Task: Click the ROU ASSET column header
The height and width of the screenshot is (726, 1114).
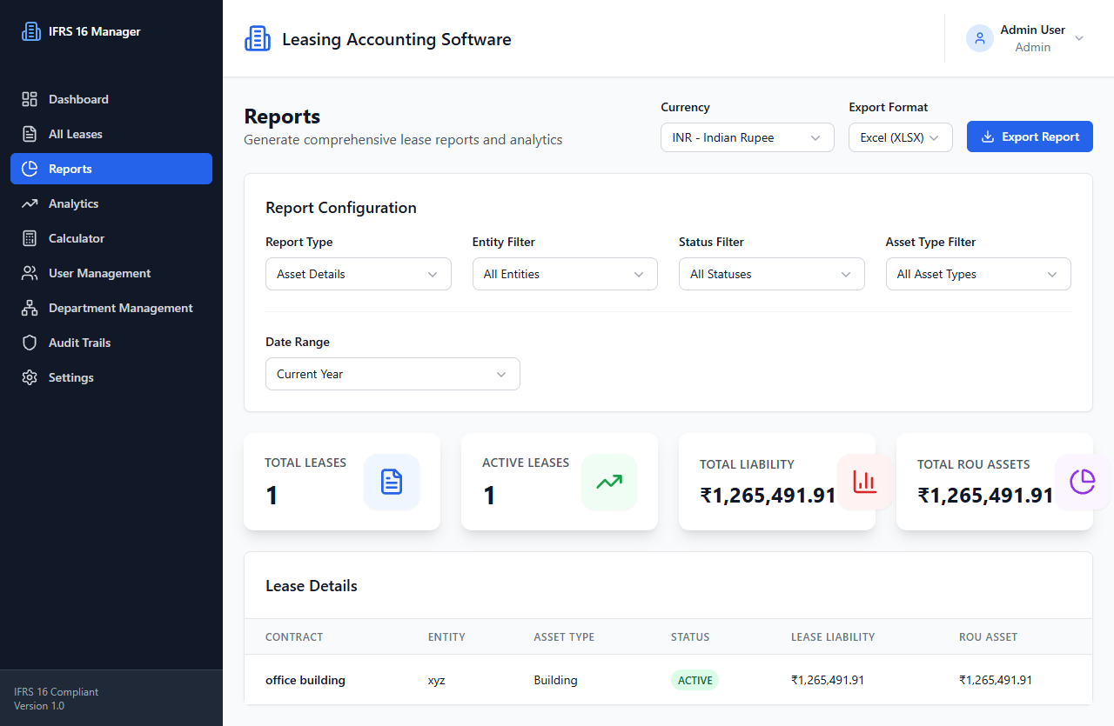Action: coord(988,637)
